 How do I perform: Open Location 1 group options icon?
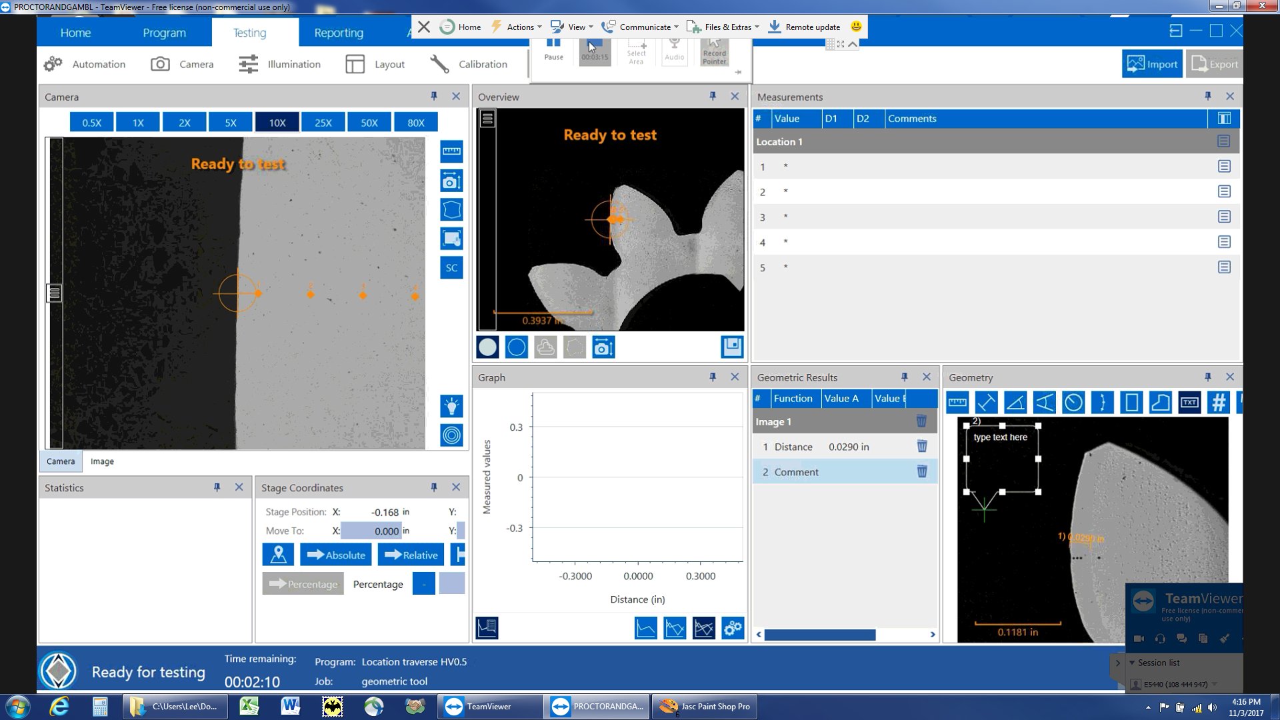click(x=1223, y=141)
